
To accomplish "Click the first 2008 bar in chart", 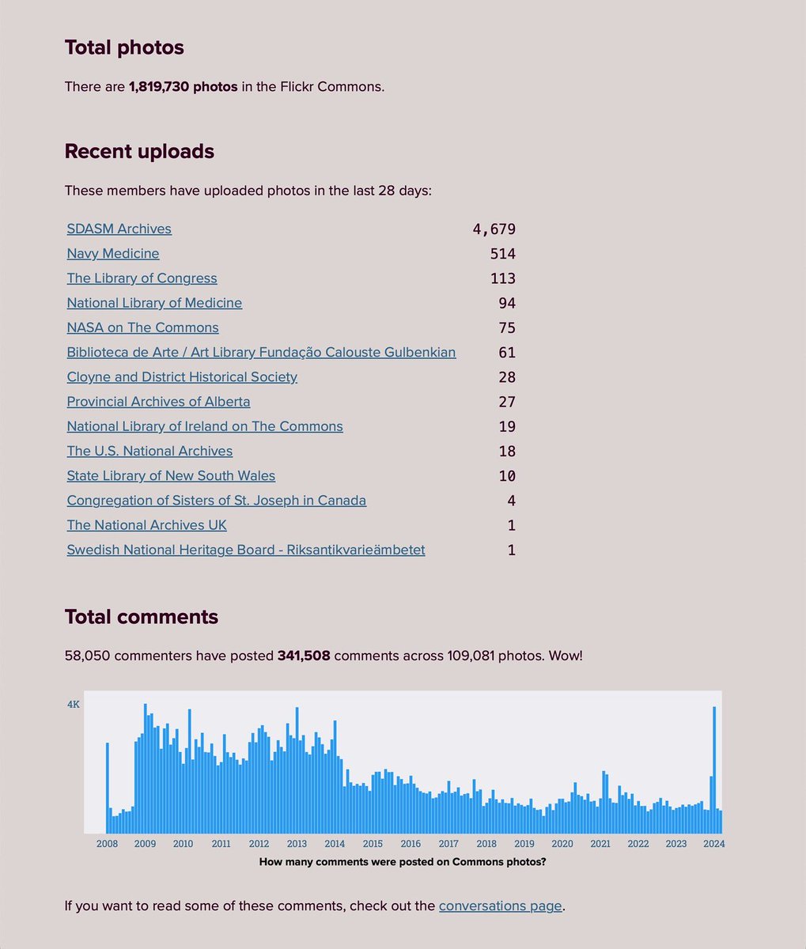I will click(x=108, y=788).
